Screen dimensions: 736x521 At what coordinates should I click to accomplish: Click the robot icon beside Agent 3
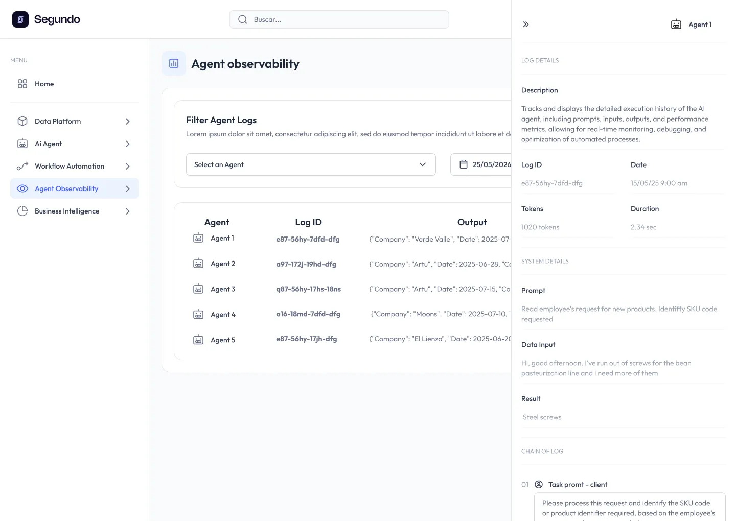click(x=198, y=289)
